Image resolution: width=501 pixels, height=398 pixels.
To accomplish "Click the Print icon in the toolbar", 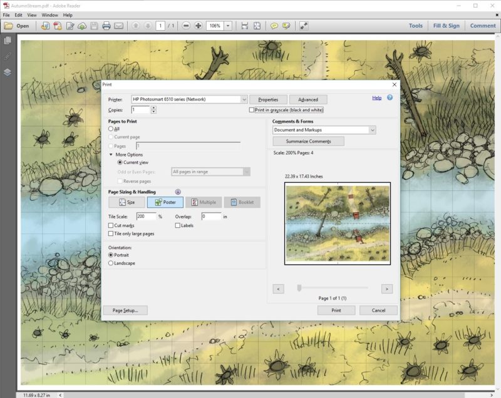I will (106, 26).
